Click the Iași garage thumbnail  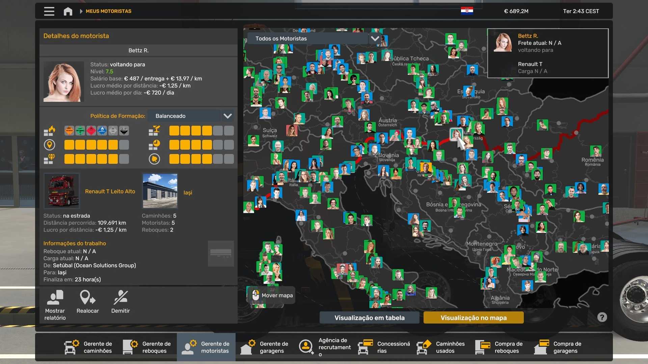pyautogui.click(x=160, y=191)
